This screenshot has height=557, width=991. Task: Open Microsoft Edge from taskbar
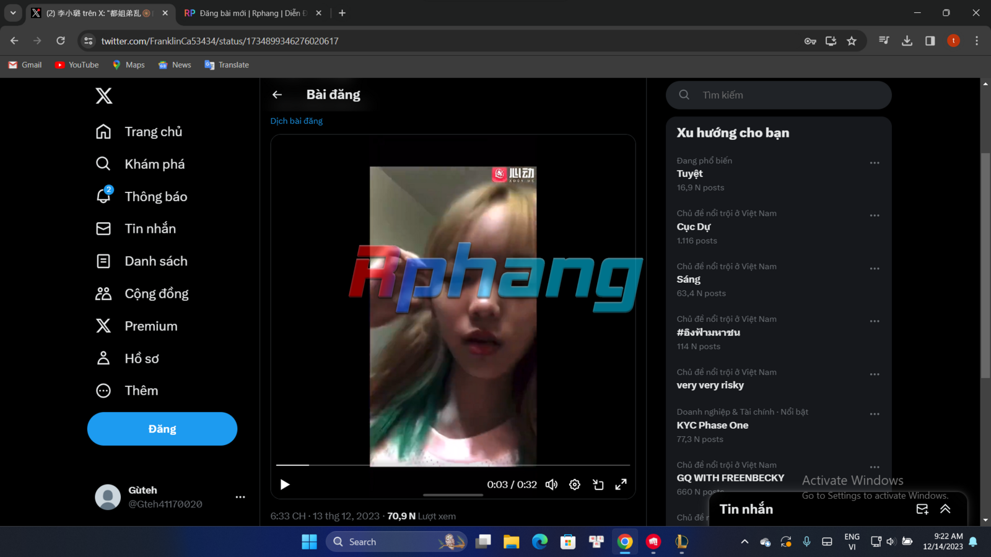539,542
